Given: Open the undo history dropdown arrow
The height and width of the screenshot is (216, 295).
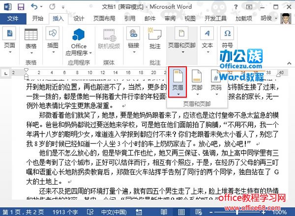Looking at the screenshot, I should 41,7.
